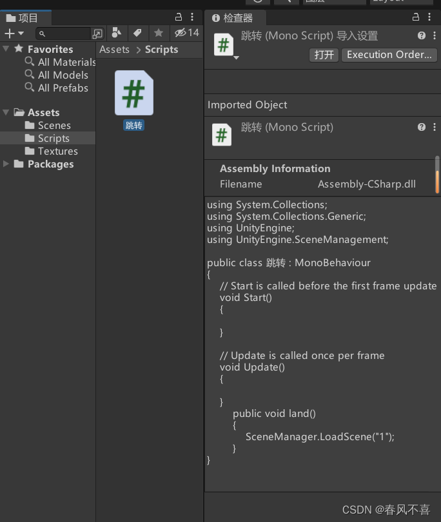Select the favorites star filter icon
The image size is (441, 522).
(x=158, y=33)
